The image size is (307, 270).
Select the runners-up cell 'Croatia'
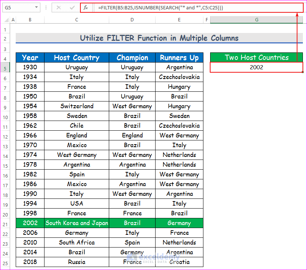point(179,262)
